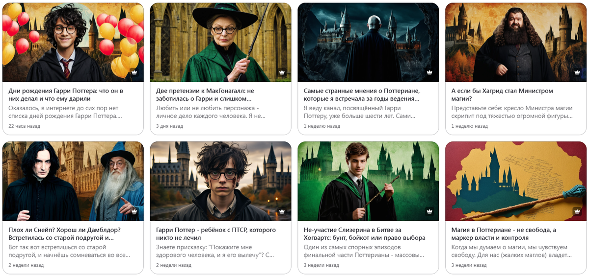
Task: Click crown icon on Harry Potter birthday card
Action: click(134, 72)
